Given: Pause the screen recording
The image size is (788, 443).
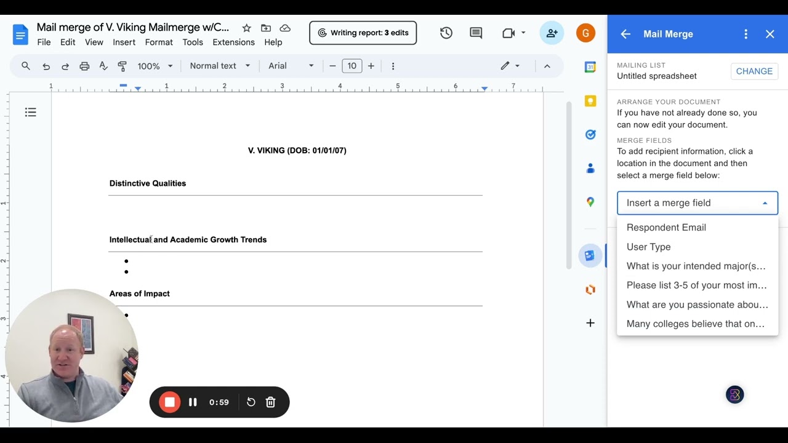Looking at the screenshot, I should 193,402.
